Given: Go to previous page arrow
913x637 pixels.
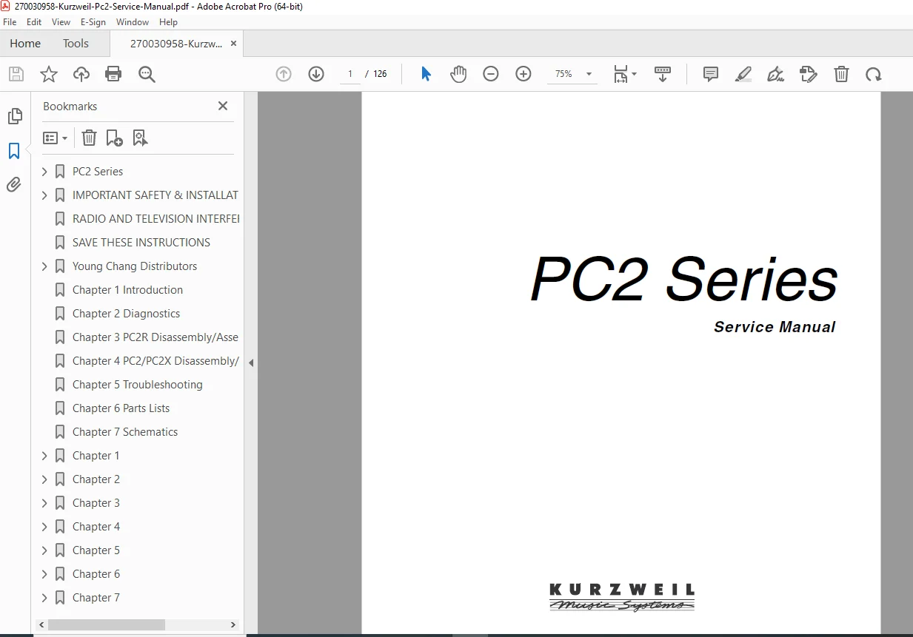Looking at the screenshot, I should click(284, 74).
